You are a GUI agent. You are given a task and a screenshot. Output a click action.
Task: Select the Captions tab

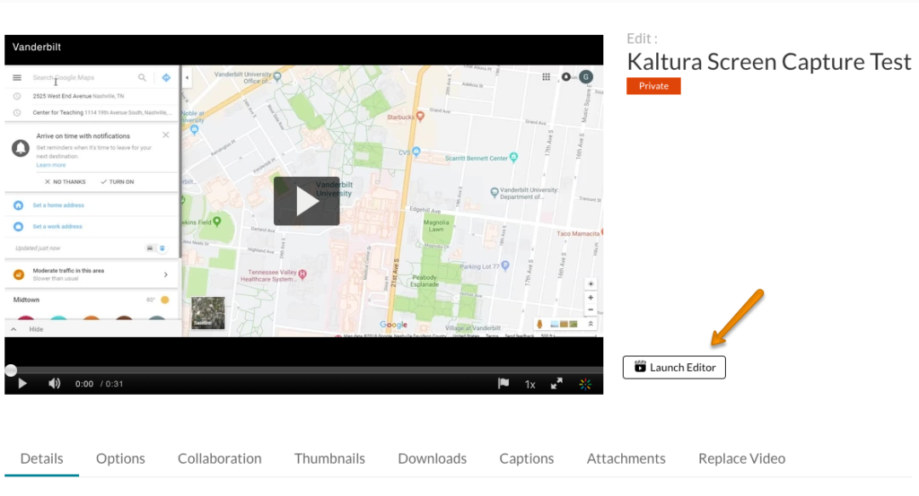point(526,458)
